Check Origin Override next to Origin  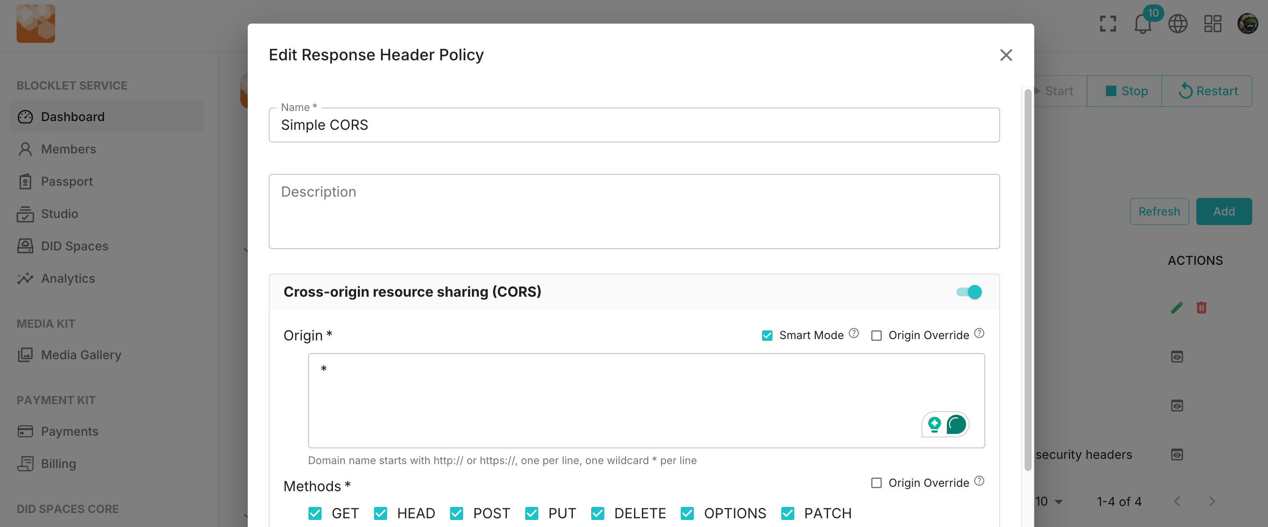[x=876, y=336]
